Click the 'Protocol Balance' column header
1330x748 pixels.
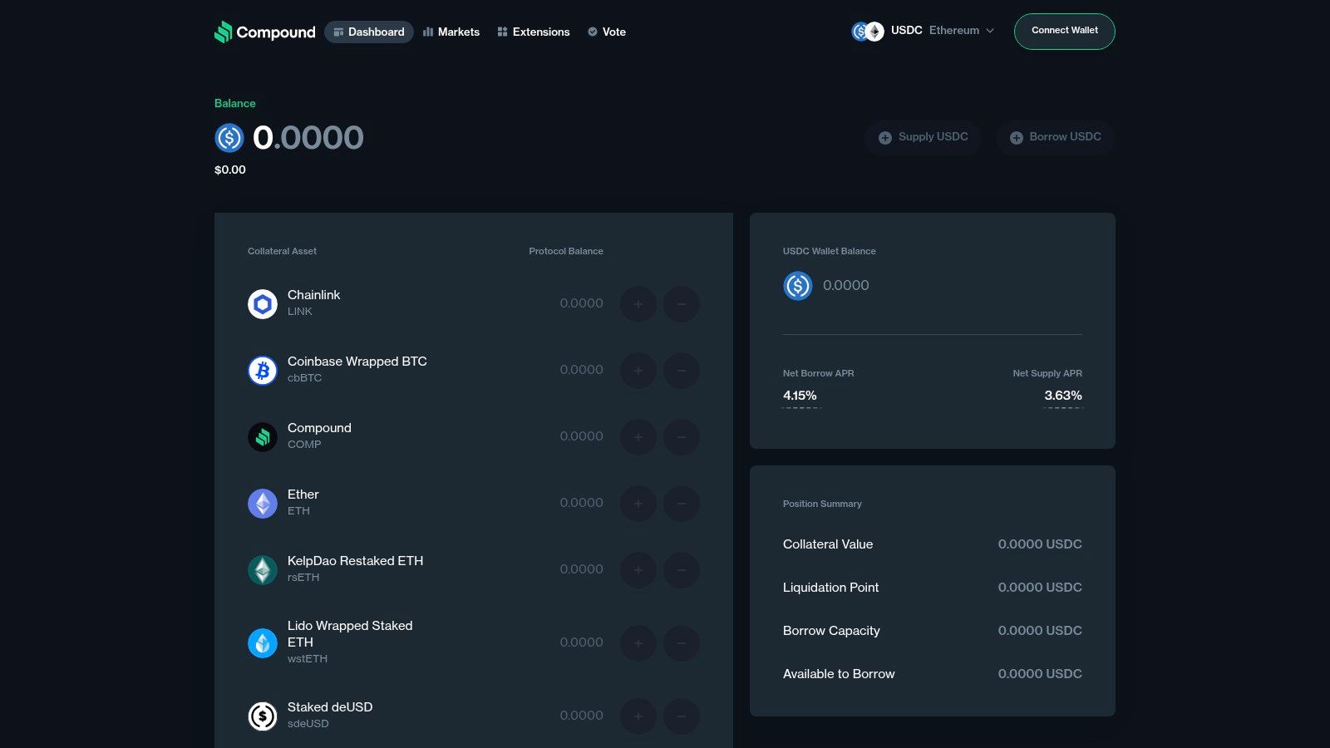[x=566, y=251]
